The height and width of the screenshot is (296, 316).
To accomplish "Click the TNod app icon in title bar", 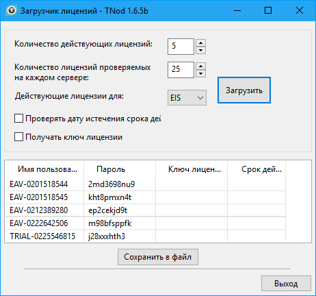I will point(11,10).
